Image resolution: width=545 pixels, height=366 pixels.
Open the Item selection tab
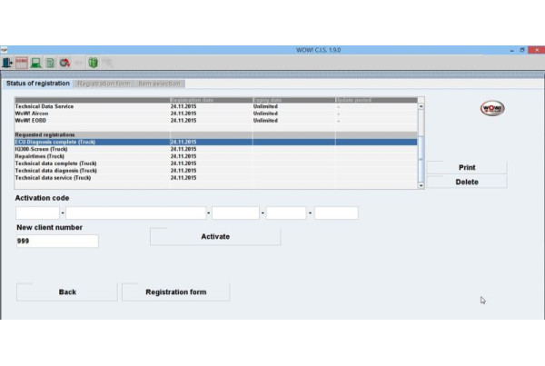(x=162, y=84)
